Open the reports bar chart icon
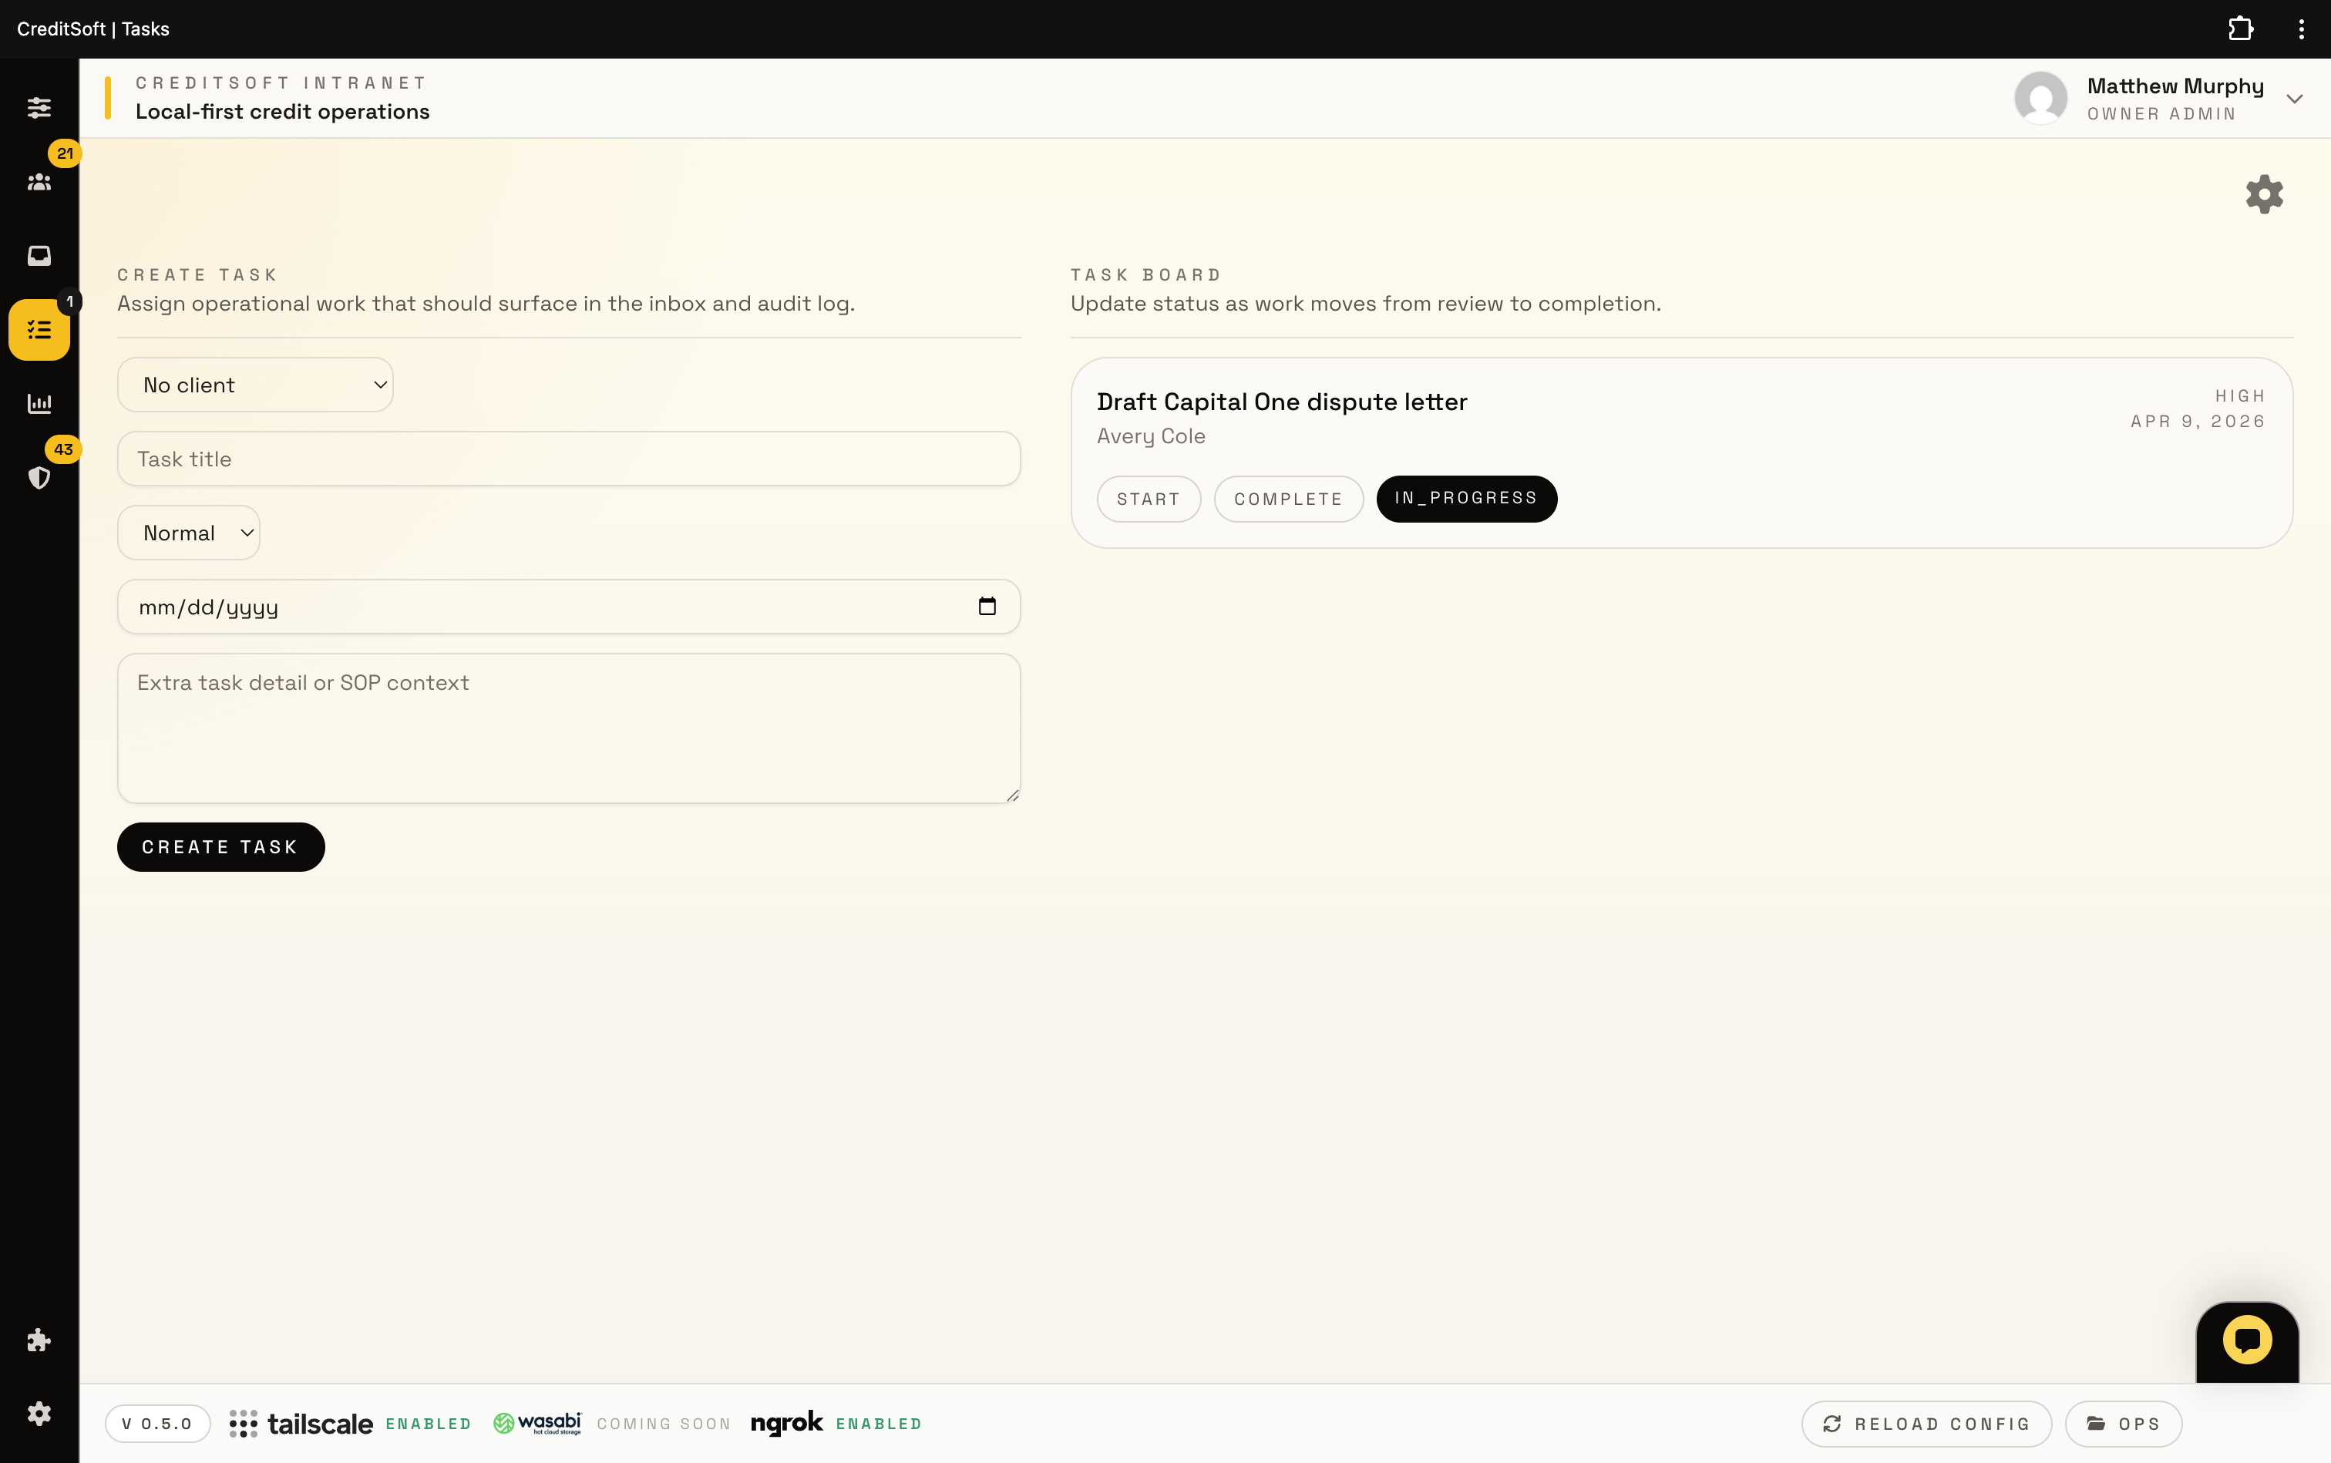The width and height of the screenshot is (2331, 1463). [x=39, y=403]
